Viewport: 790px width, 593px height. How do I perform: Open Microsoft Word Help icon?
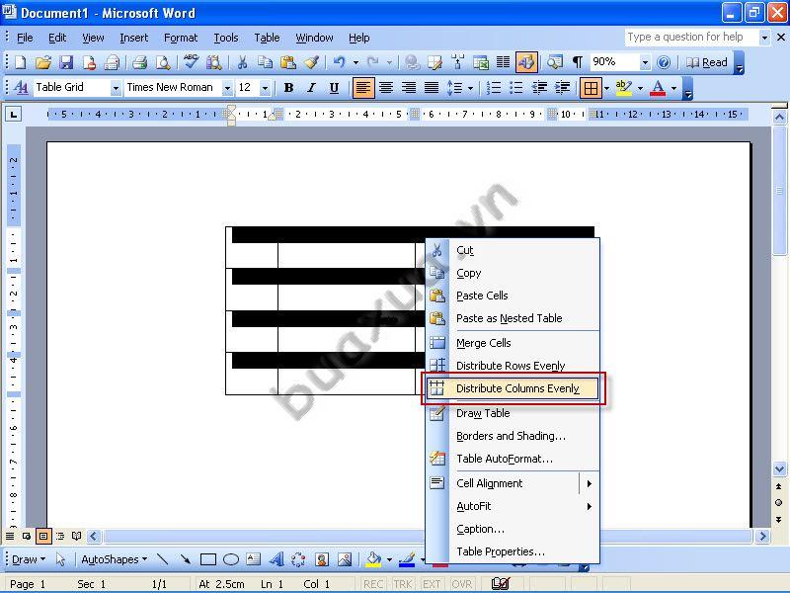(664, 62)
